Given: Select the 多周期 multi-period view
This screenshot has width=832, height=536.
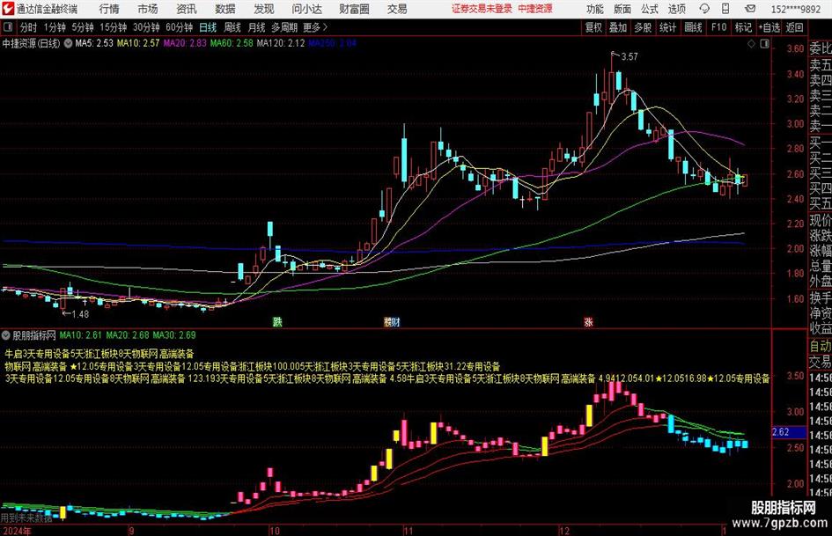Looking at the screenshot, I should pyautogui.click(x=284, y=27).
